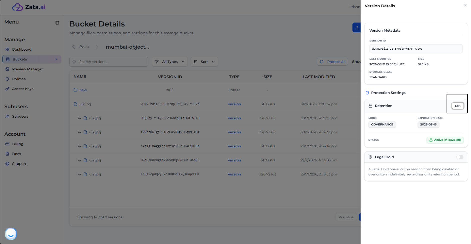Image resolution: width=471 pixels, height=244 pixels.
Task: Open Access Keys section
Action: click(x=23, y=89)
